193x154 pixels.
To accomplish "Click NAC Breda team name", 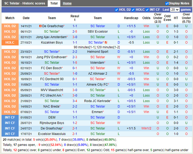I will [51, 106].
